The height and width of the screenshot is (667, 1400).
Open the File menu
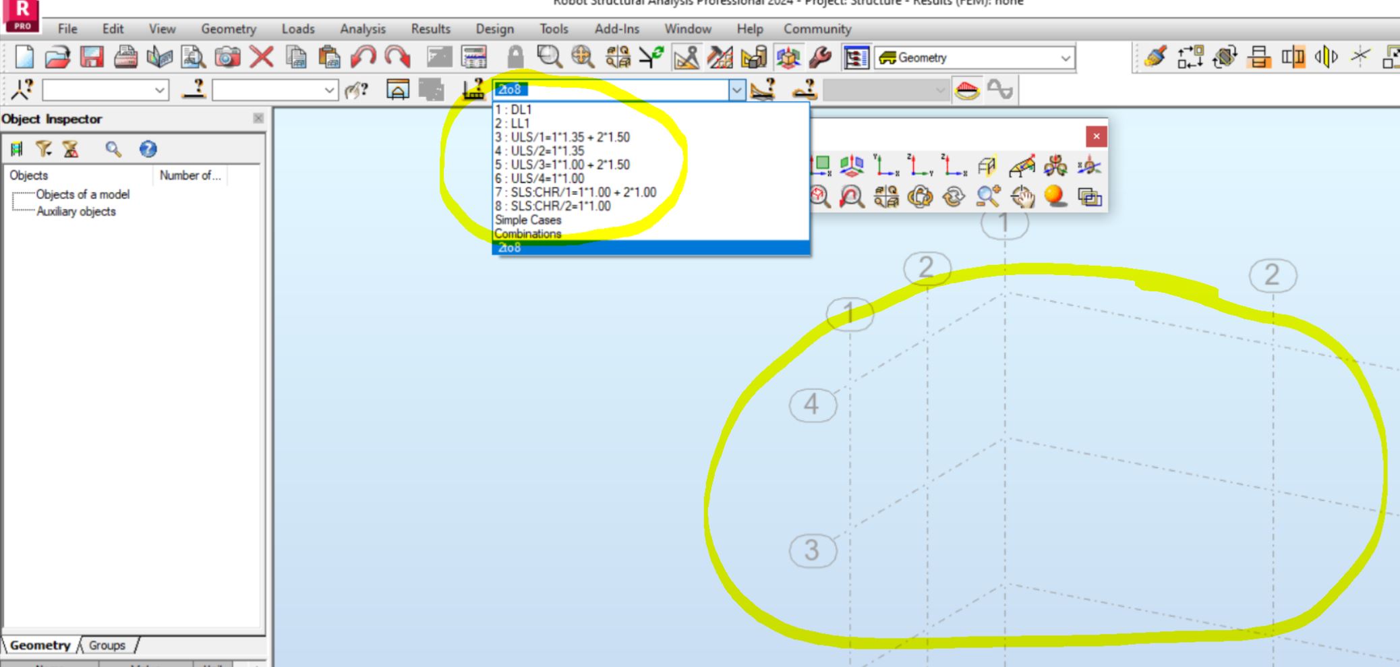pyautogui.click(x=67, y=29)
